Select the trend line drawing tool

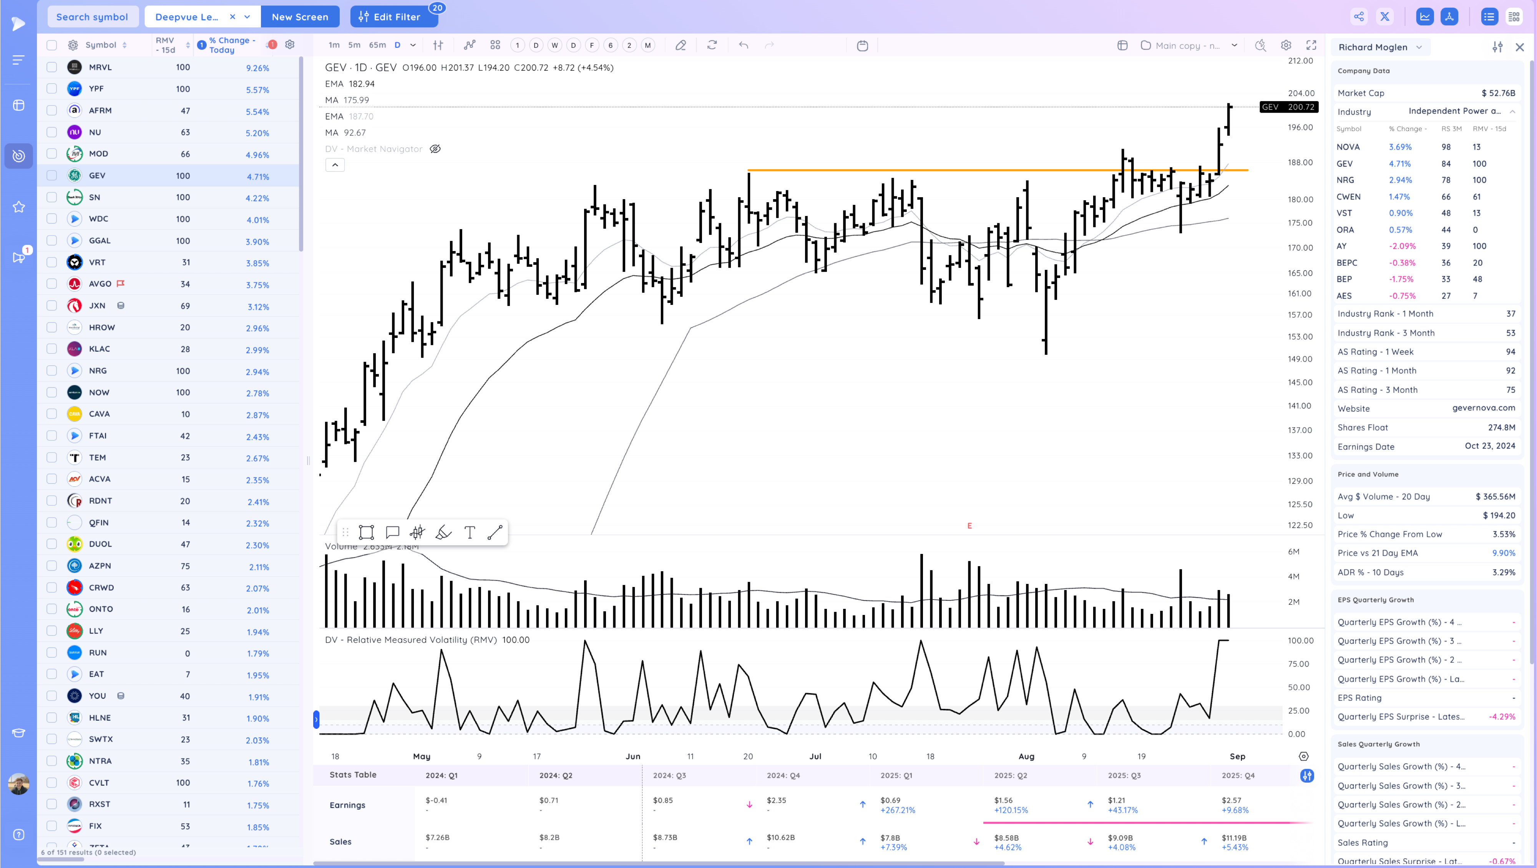[495, 532]
